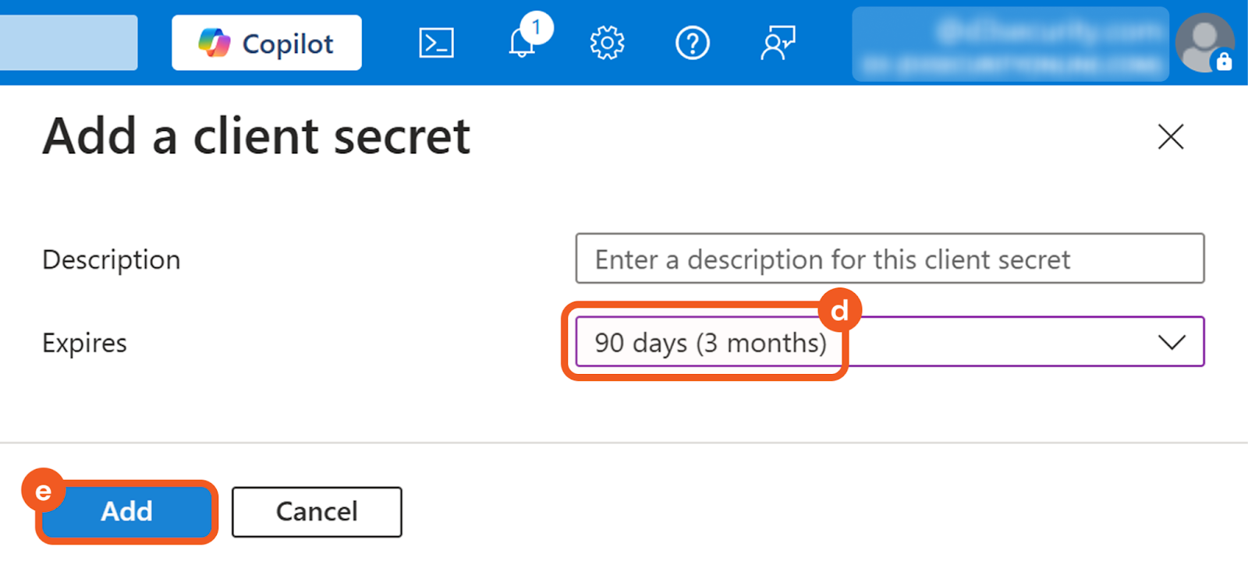The image size is (1248, 575).
Task: Click into the Description text field
Action: pyautogui.click(x=889, y=259)
